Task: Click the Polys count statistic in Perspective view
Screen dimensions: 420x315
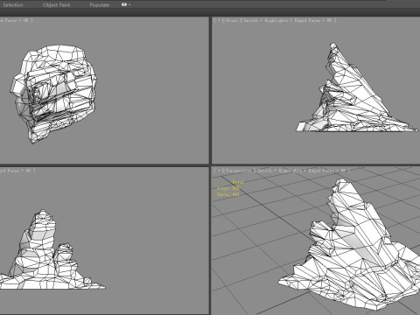Action: coord(228,188)
